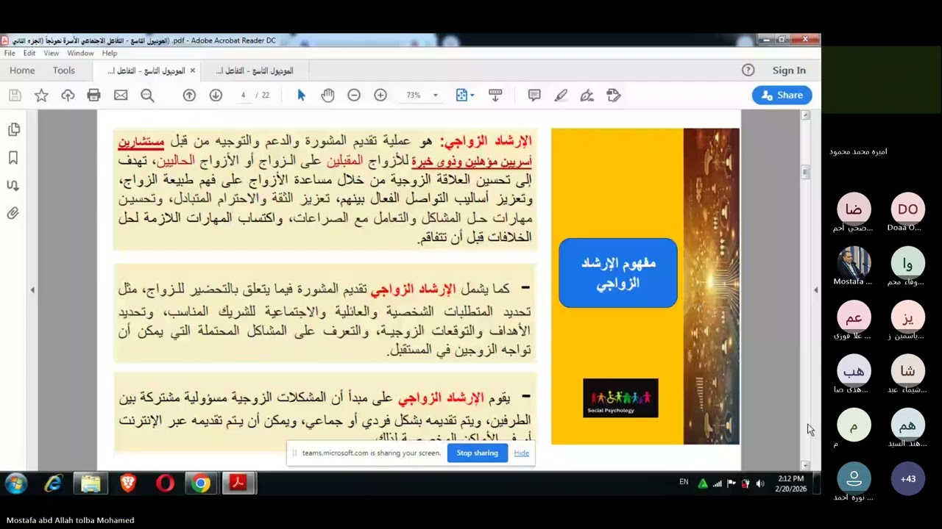Viewport: 942px width, 529px height.
Task: Select DO participant avatar Doaa
Action: point(908,209)
